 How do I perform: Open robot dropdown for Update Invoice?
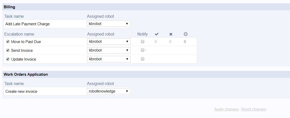(x=109, y=59)
